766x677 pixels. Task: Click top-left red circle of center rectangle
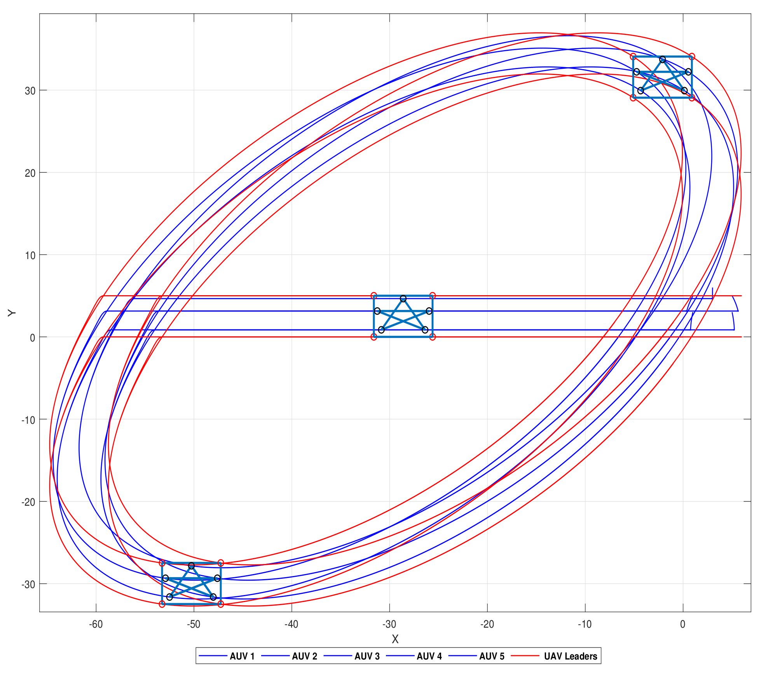click(374, 296)
